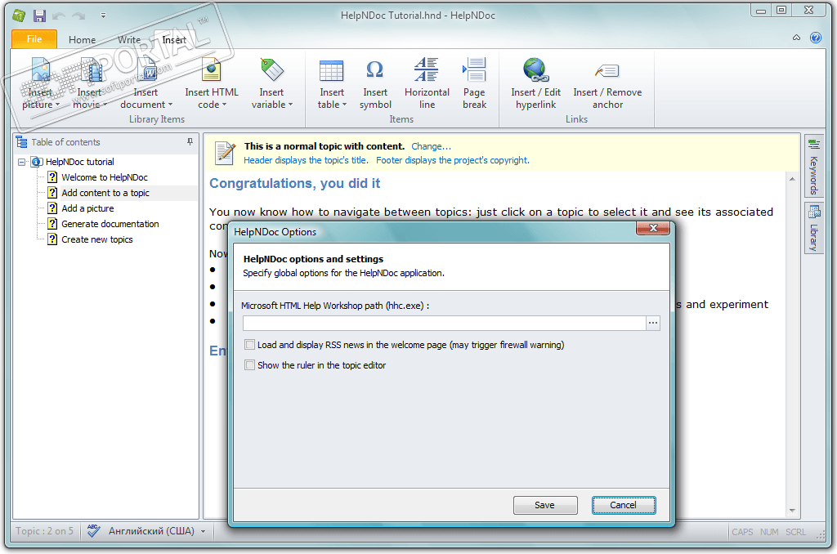Expand the Insert variable dropdown arrow
This screenshot has width=837, height=554.
(290, 105)
